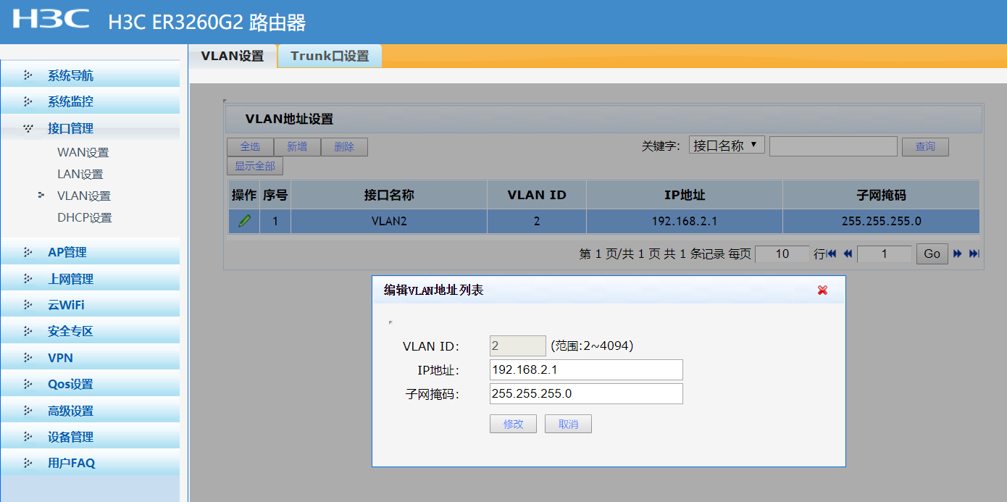Expand the 系统监控 menu

click(90, 101)
